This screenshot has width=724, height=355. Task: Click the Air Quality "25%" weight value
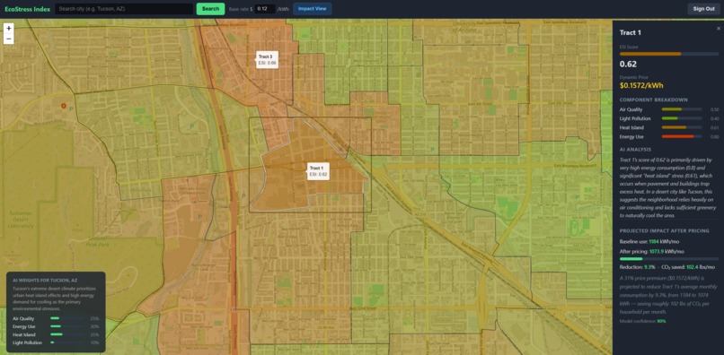(x=95, y=318)
